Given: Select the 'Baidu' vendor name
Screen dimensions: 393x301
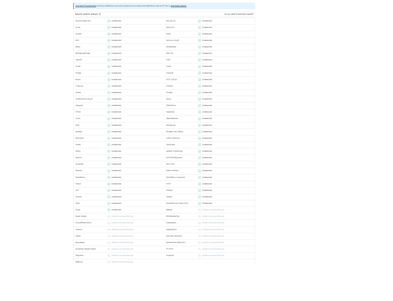Looking at the screenshot, I should 78,47.
